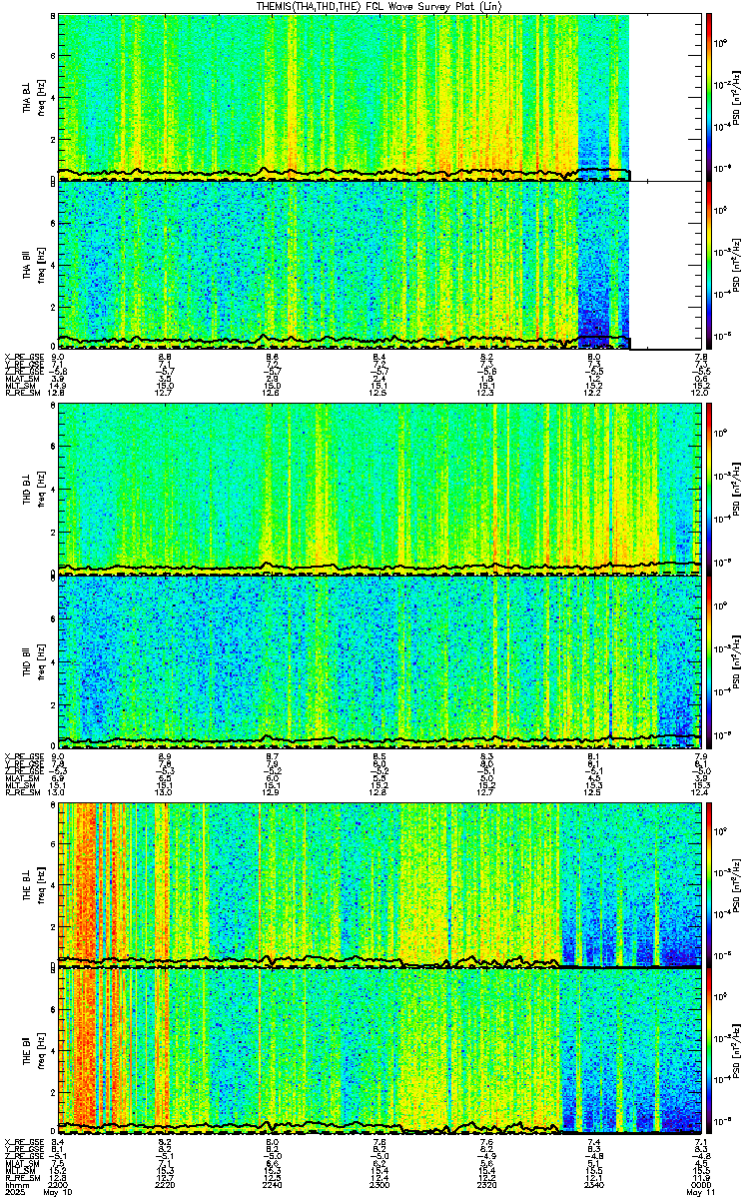Click the 2025 year label
This screenshot has width=749, height=1199.
[x=14, y=1192]
